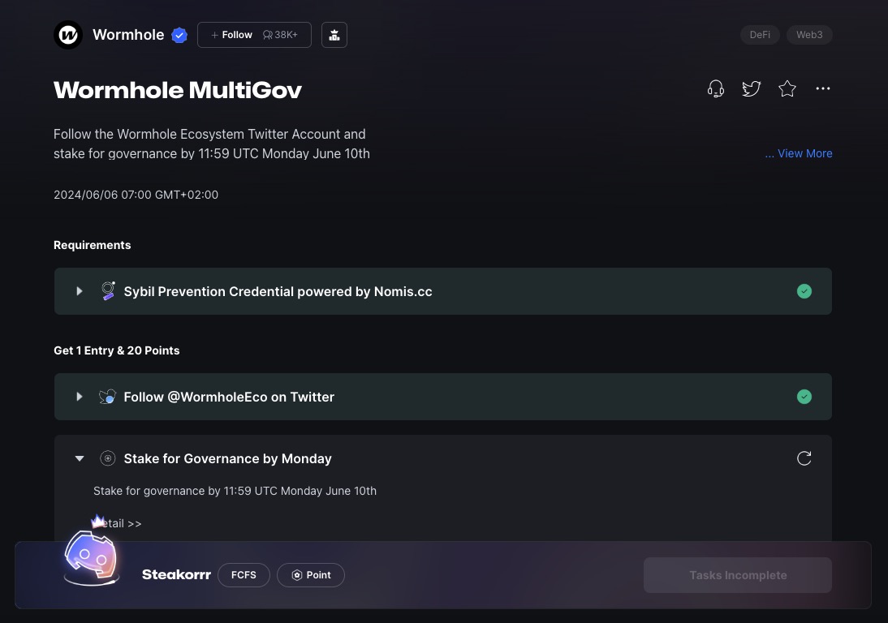Viewport: 888px width, 623px height.
Task: Click the FCFS badge
Action: click(244, 575)
